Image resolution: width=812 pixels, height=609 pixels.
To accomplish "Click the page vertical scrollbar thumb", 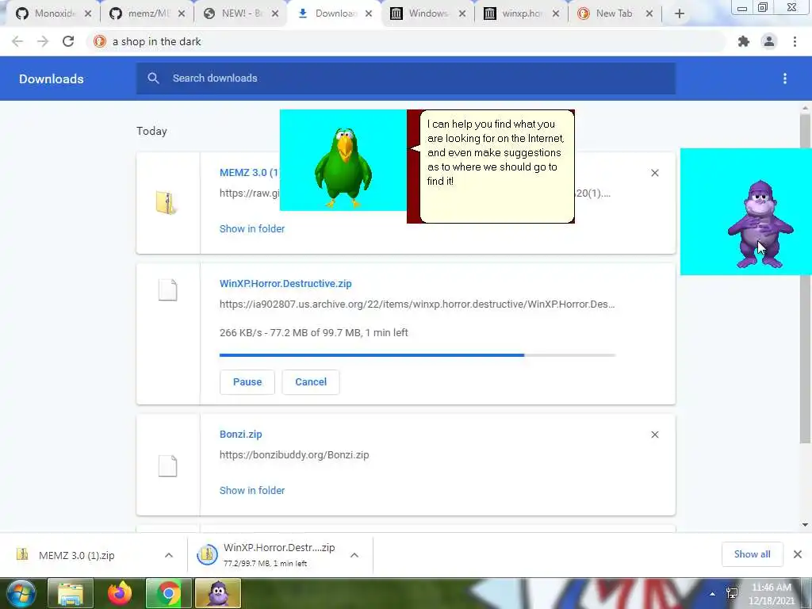I will (805, 278).
